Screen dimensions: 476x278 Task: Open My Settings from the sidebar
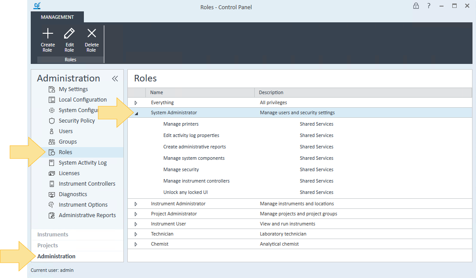[73, 89]
